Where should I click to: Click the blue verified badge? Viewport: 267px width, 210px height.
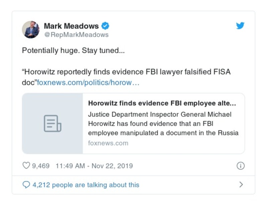point(105,26)
